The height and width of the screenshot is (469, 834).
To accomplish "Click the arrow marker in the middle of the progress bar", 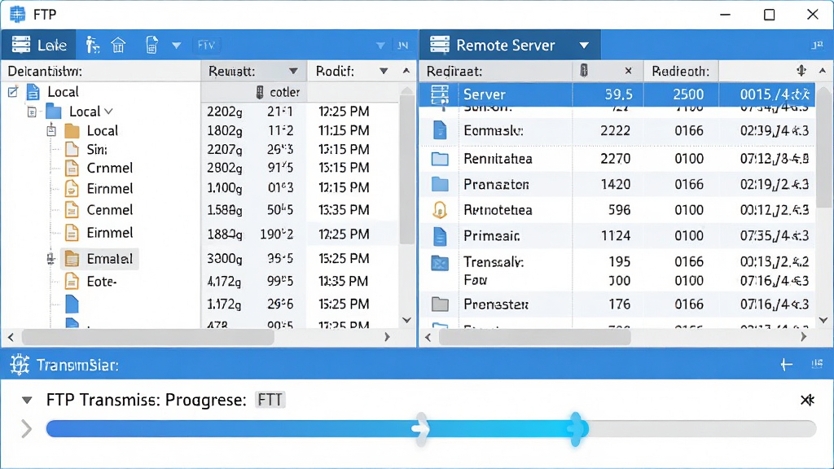I will pyautogui.click(x=421, y=428).
